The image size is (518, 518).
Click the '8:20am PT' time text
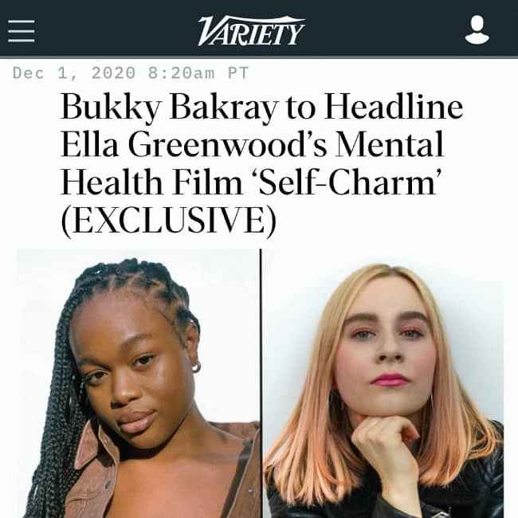(x=198, y=73)
